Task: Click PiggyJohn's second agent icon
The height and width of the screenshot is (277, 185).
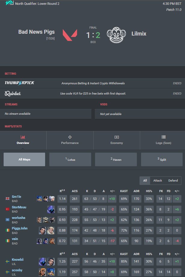Action: [51, 230]
